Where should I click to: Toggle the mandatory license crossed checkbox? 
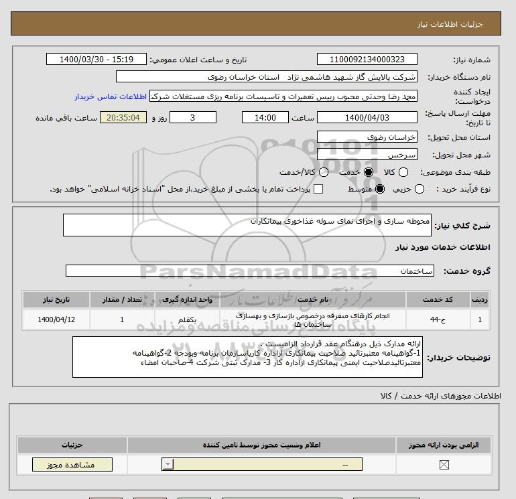coord(444,464)
